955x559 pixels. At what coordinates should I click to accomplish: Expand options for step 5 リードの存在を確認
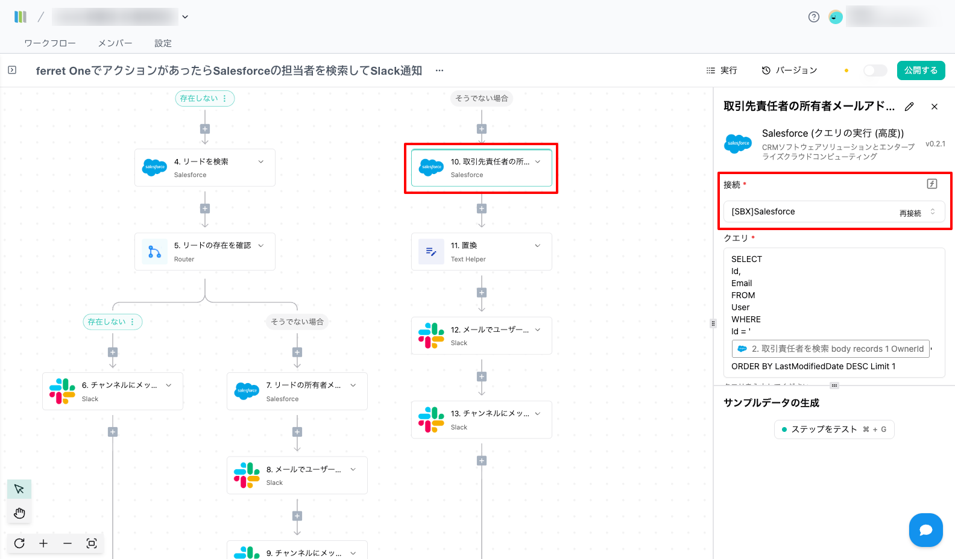pos(261,245)
